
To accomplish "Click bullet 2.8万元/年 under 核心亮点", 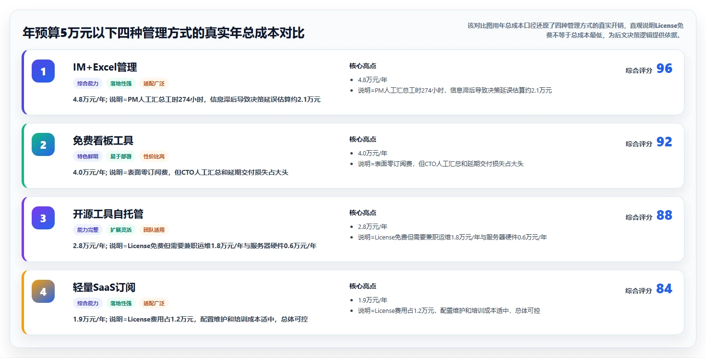I will [x=372, y=227].
